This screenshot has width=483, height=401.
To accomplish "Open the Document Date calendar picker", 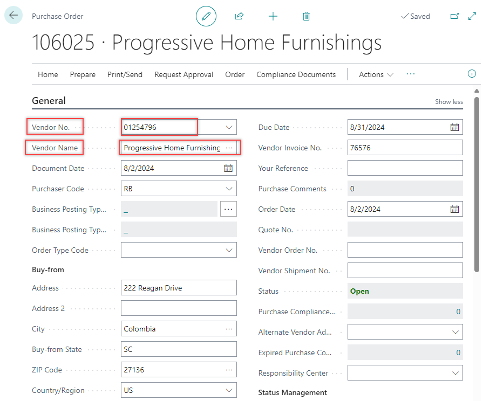I will point(228,168).
